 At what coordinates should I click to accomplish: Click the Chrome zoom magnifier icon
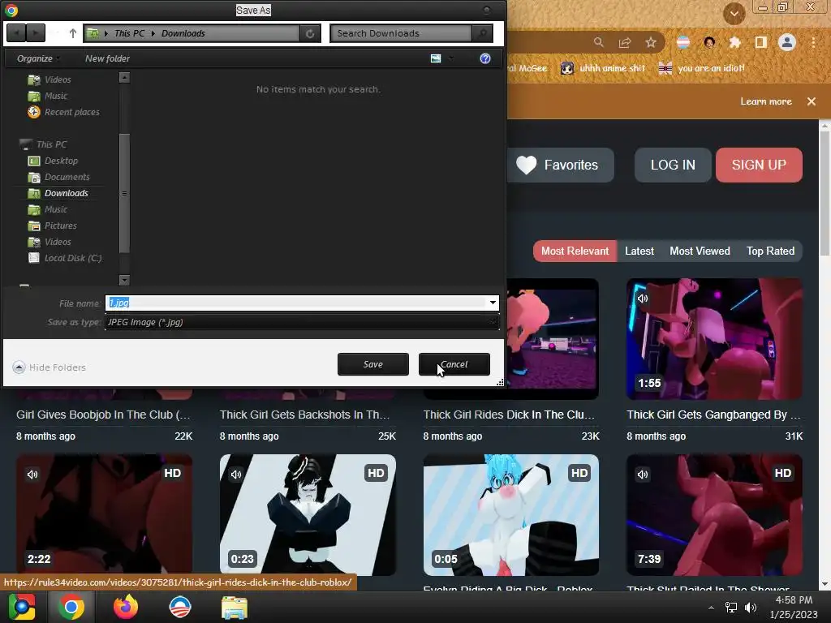point(598,42)
